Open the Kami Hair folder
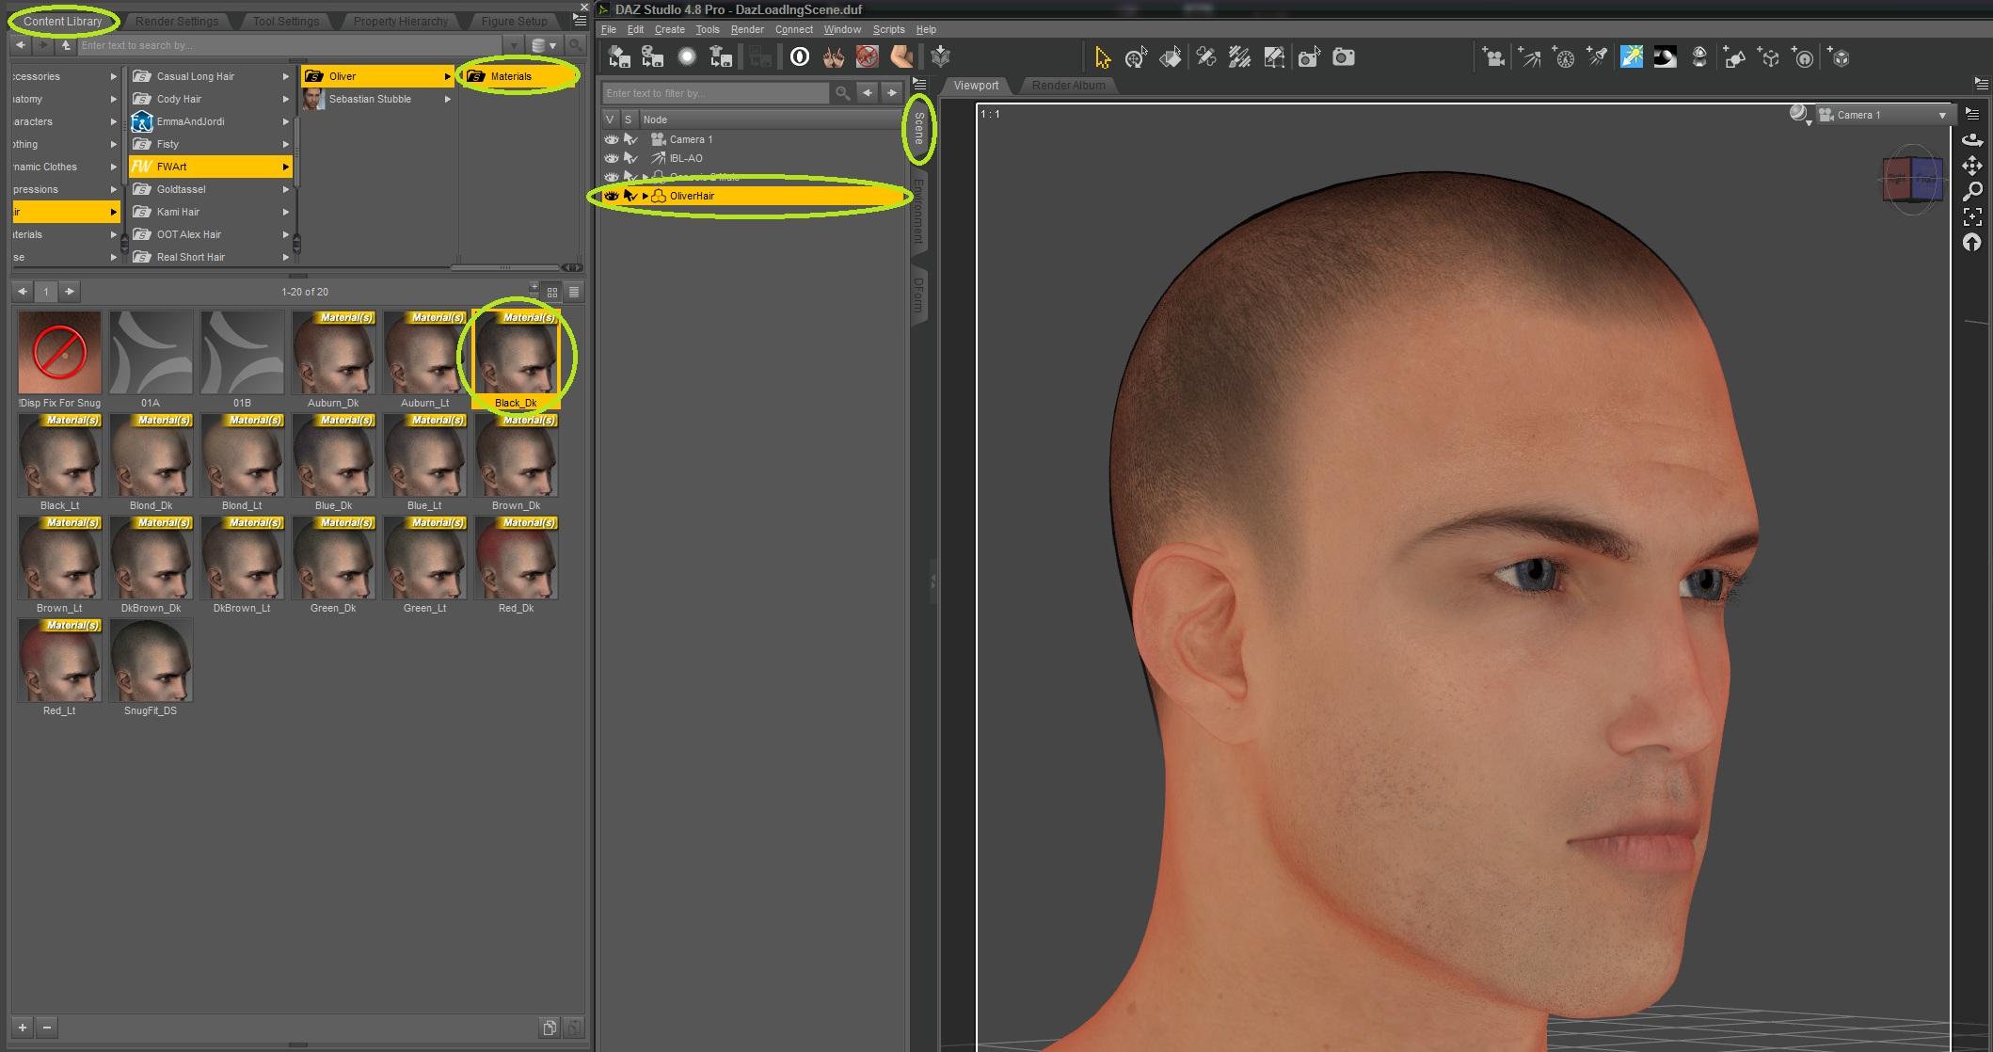The height and width of the screenshot is (1052, 1993). click(179, 212)
